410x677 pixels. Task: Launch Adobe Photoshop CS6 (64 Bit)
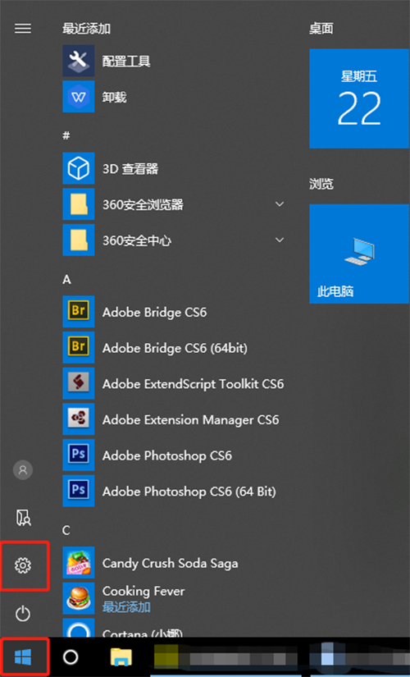pyautogui.click(x=174, y=491)
